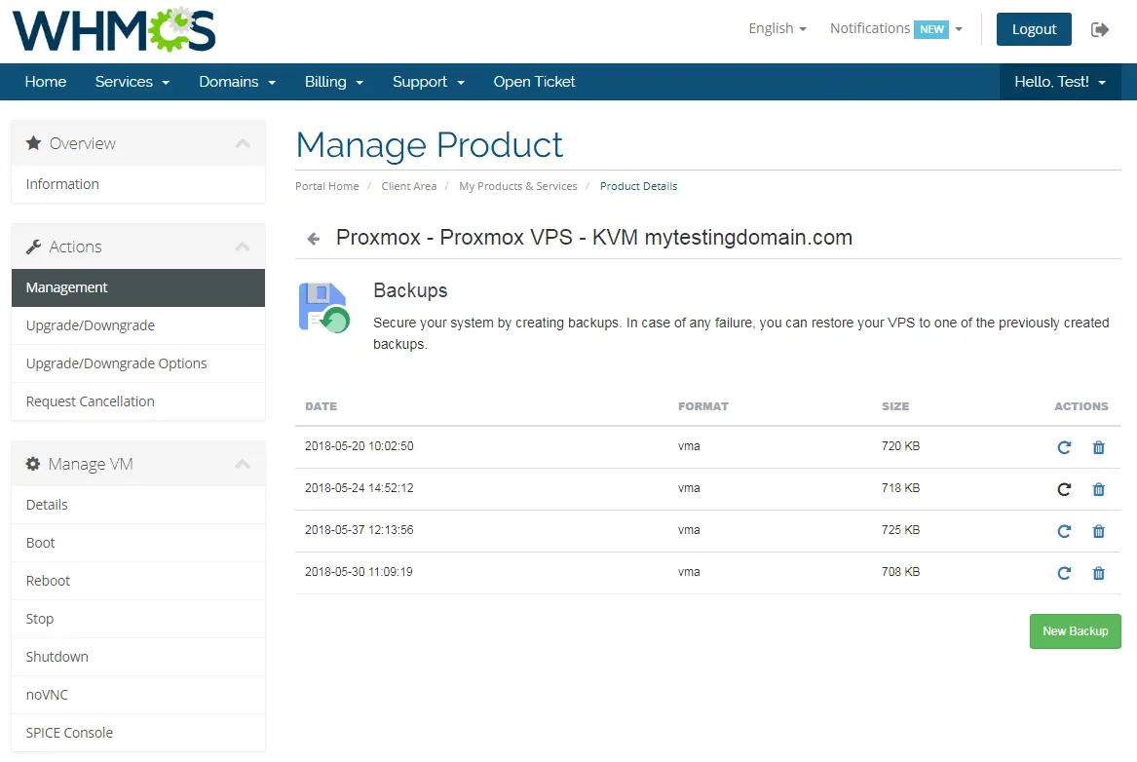Click the Backups floppy disk icon
This screenshot has height=762, width=1137.
coord(324,308)
